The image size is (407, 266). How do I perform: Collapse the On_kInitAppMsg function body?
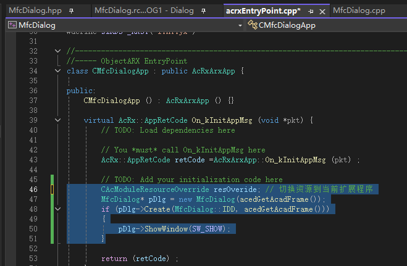(x=58, y=120)
